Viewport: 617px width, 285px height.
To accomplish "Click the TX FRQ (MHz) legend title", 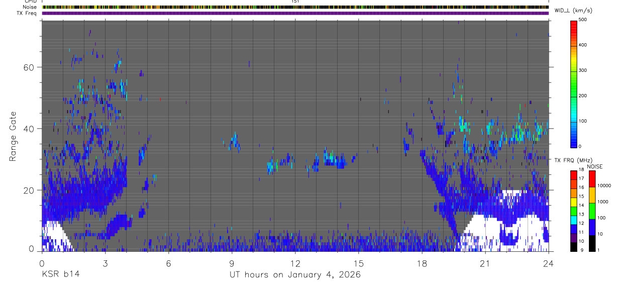I will (x=573, y=160).
